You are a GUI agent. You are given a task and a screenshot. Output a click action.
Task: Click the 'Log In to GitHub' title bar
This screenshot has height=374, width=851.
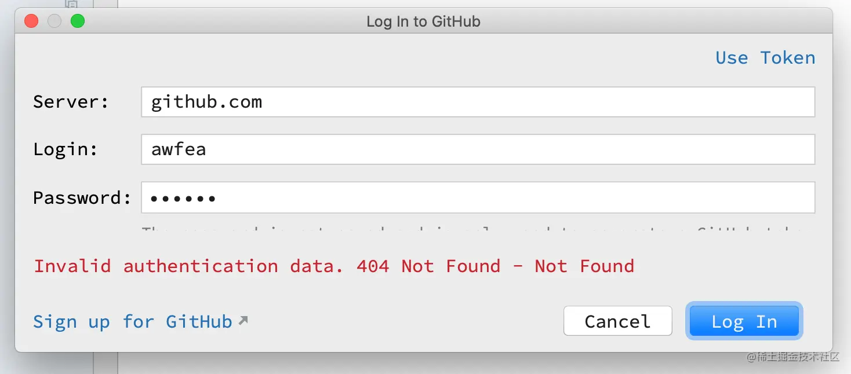[424, 22]
